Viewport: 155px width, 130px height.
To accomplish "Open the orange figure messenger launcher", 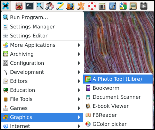I will pos(81,6).
